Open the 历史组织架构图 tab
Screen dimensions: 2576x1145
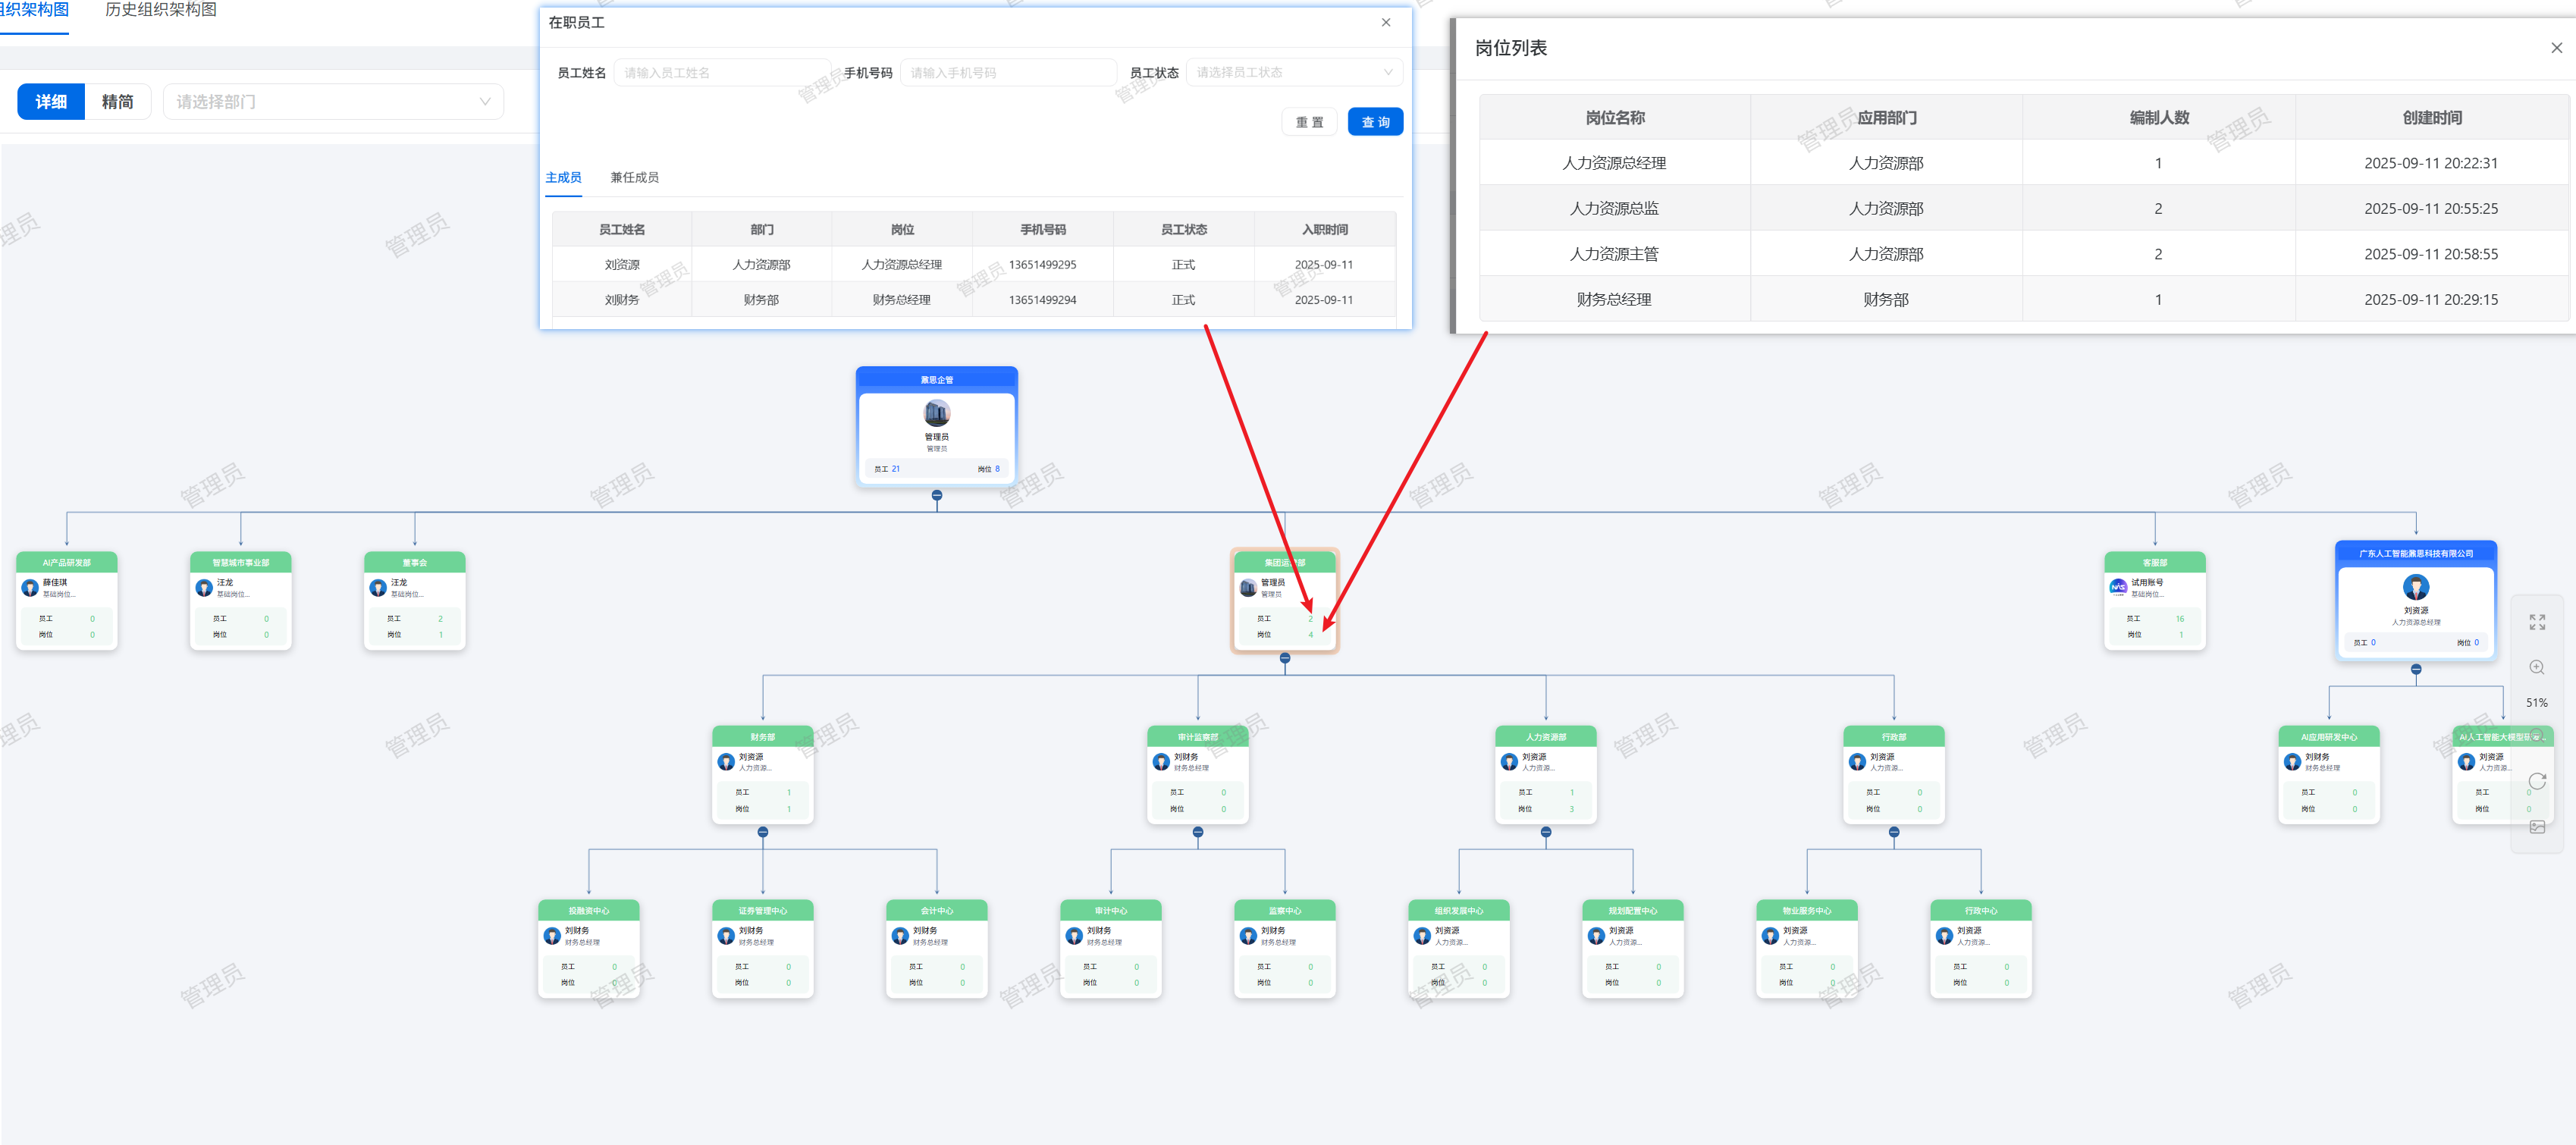tap(160, 10)
